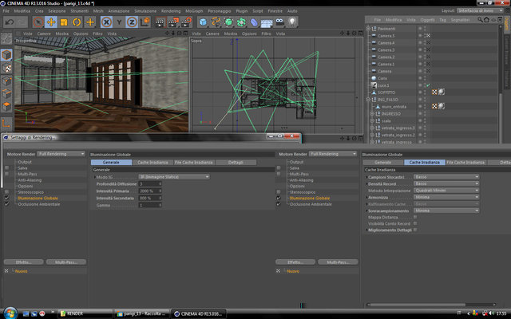
Task: Add a Cube primitive object
Action: click(203, 22)
